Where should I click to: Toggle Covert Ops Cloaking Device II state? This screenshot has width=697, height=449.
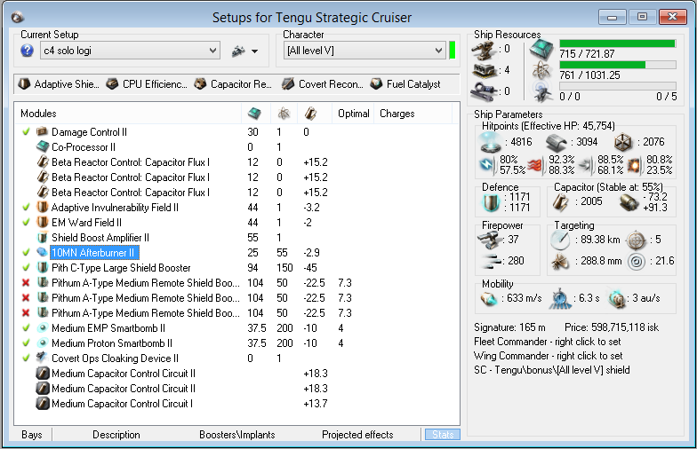tap(26, 358)
